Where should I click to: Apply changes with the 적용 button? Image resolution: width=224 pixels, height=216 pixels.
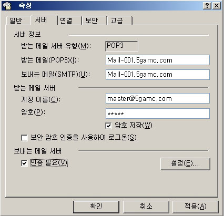[196, 207]
